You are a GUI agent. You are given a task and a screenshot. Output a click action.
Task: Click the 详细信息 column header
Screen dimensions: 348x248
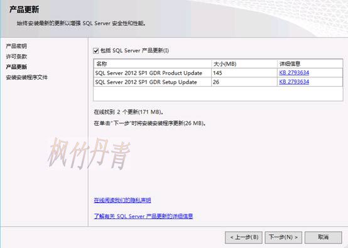pos(310,64)
